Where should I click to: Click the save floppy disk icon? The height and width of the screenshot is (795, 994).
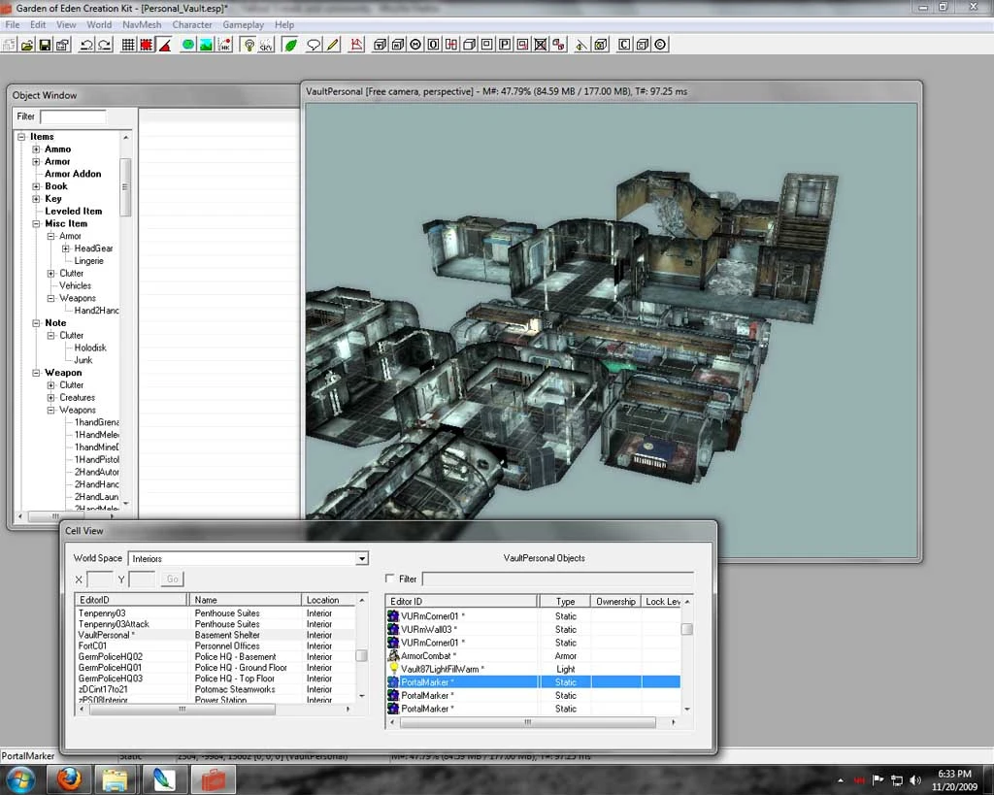tap(45, 45)
